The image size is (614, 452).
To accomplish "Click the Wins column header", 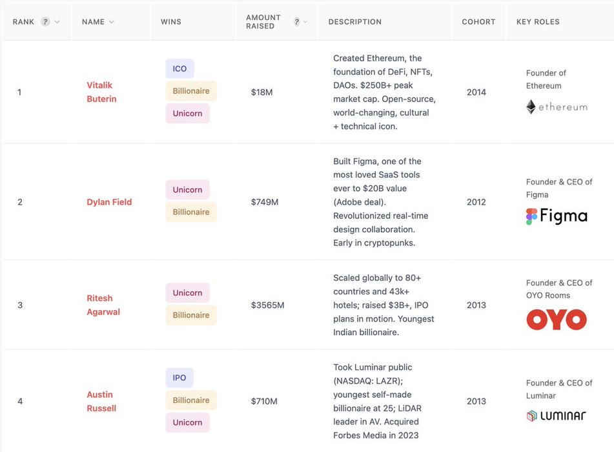I will click(x=171, y=22).
